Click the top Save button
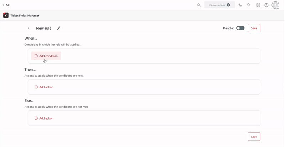The image size is (285, 147). [254, 28]
